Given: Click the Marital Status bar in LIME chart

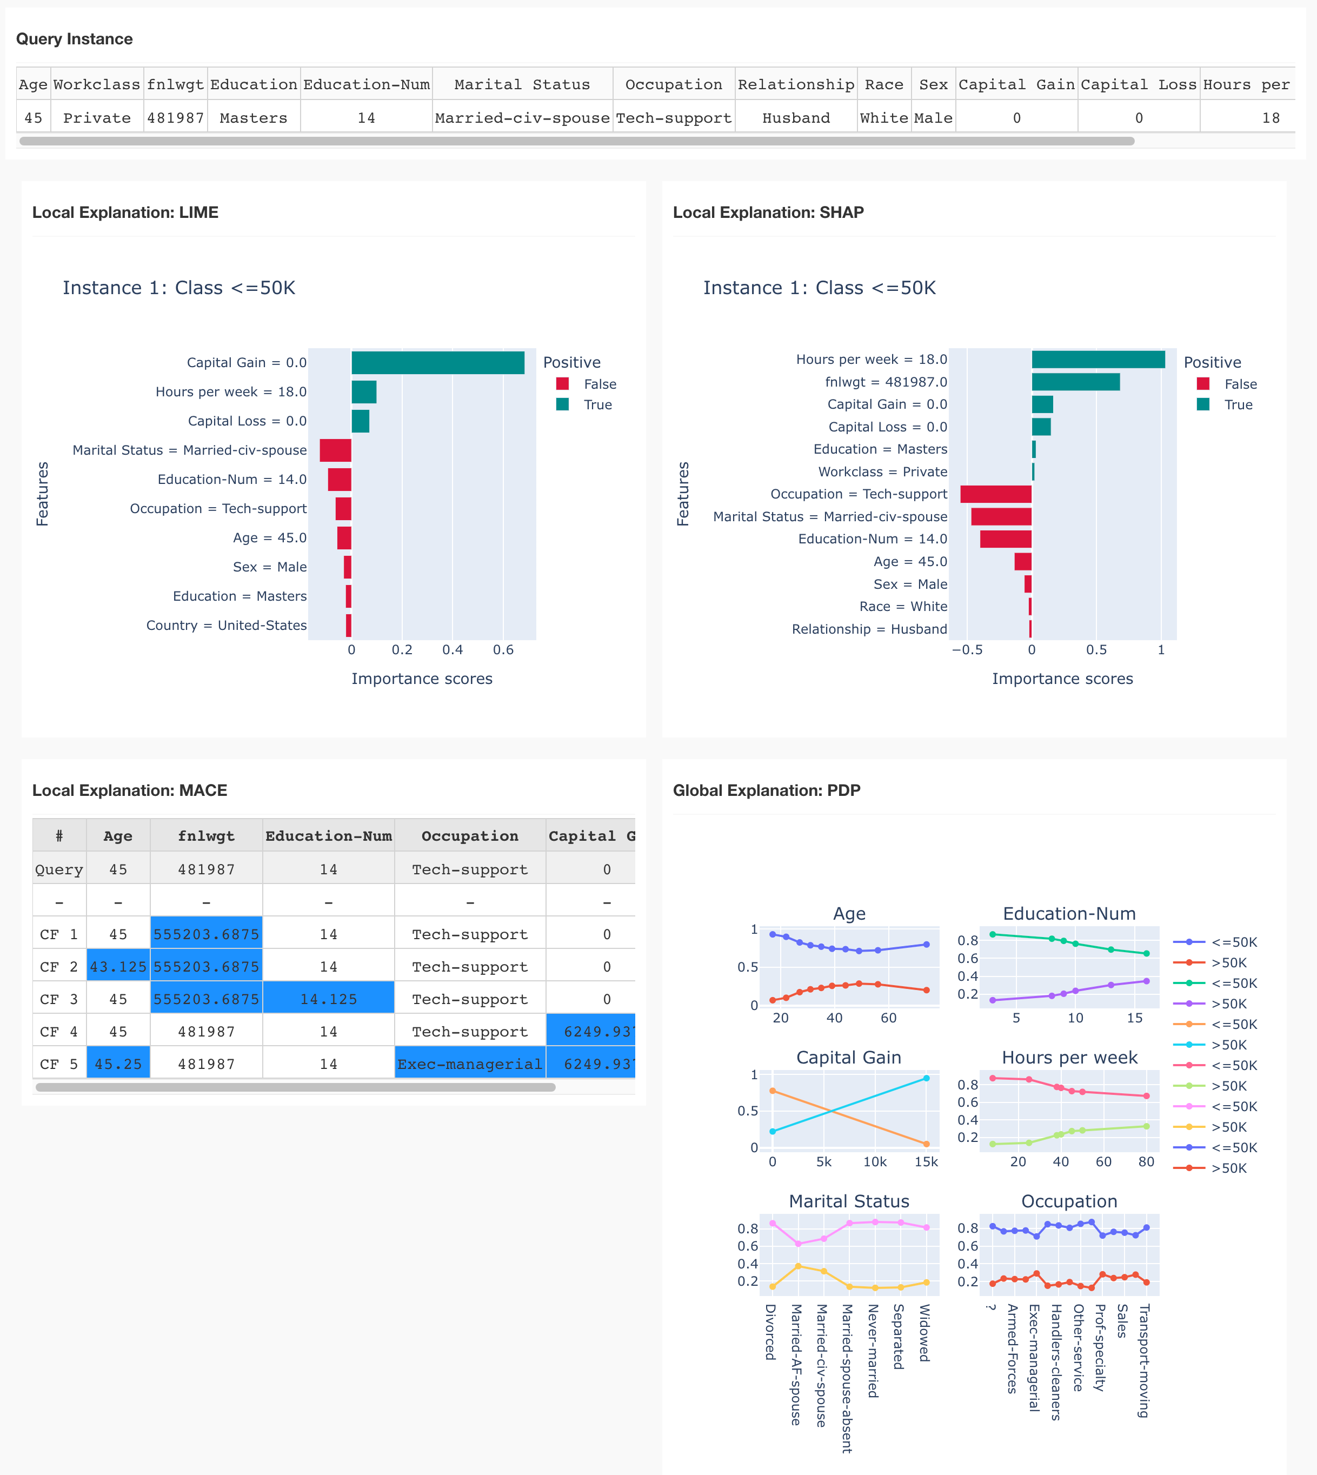Looking at the screenshot, I should [x=336, y=450].
